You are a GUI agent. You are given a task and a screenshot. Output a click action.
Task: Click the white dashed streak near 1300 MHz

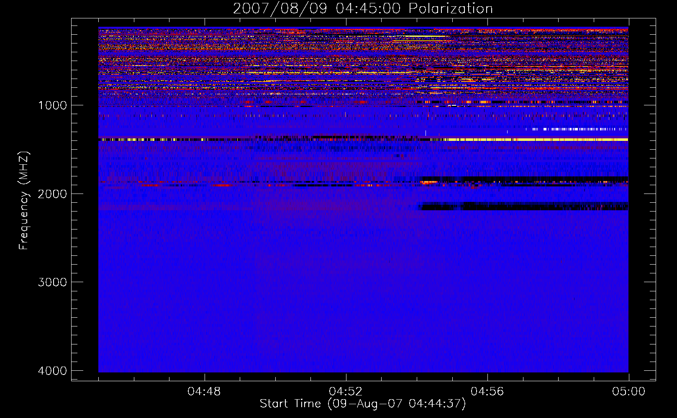click(x=577, y=129)
